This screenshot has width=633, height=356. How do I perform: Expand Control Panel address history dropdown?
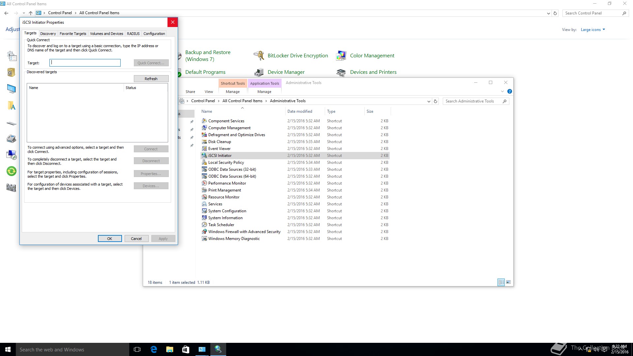pyautogui.click(x=548, y=13)
